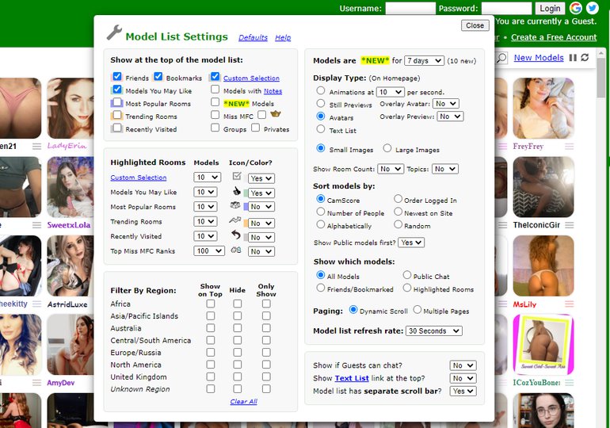
Task: Toggle the Models You May Like checkbox
Action: coord(117,89)
